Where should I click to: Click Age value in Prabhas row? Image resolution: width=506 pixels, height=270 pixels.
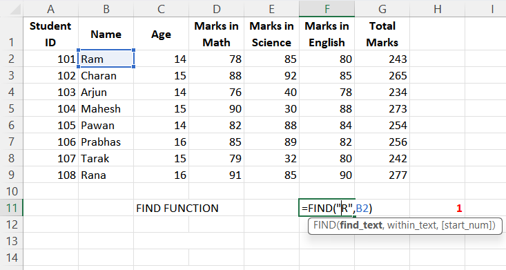[161, 142]
